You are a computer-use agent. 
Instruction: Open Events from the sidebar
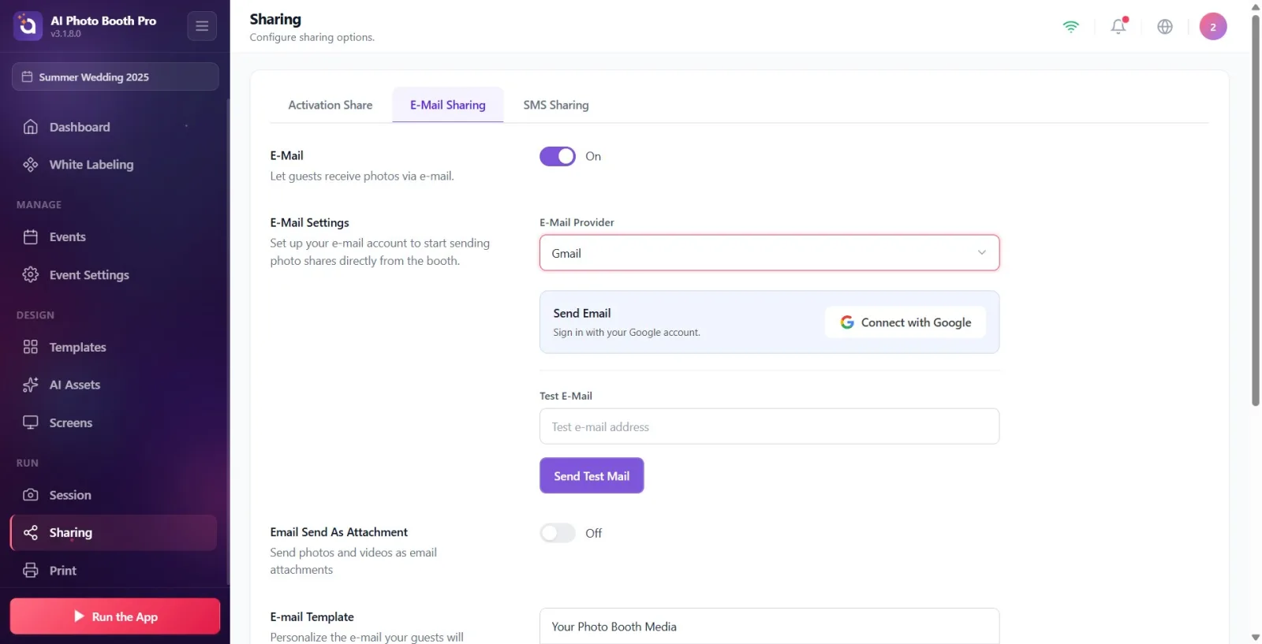(x=114, y=237)
